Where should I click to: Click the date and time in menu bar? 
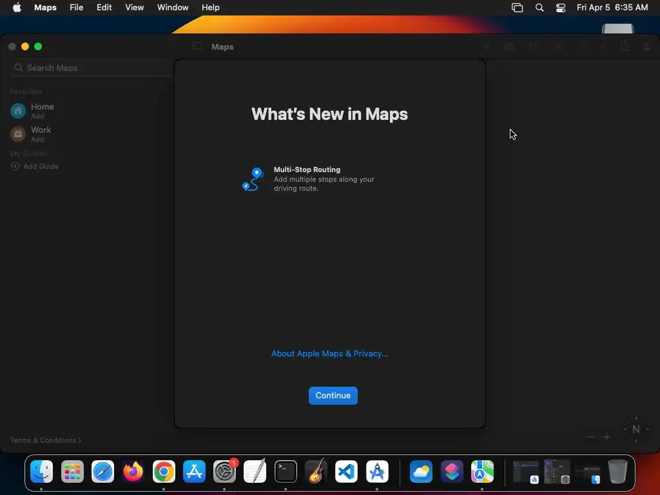(612, 7)
